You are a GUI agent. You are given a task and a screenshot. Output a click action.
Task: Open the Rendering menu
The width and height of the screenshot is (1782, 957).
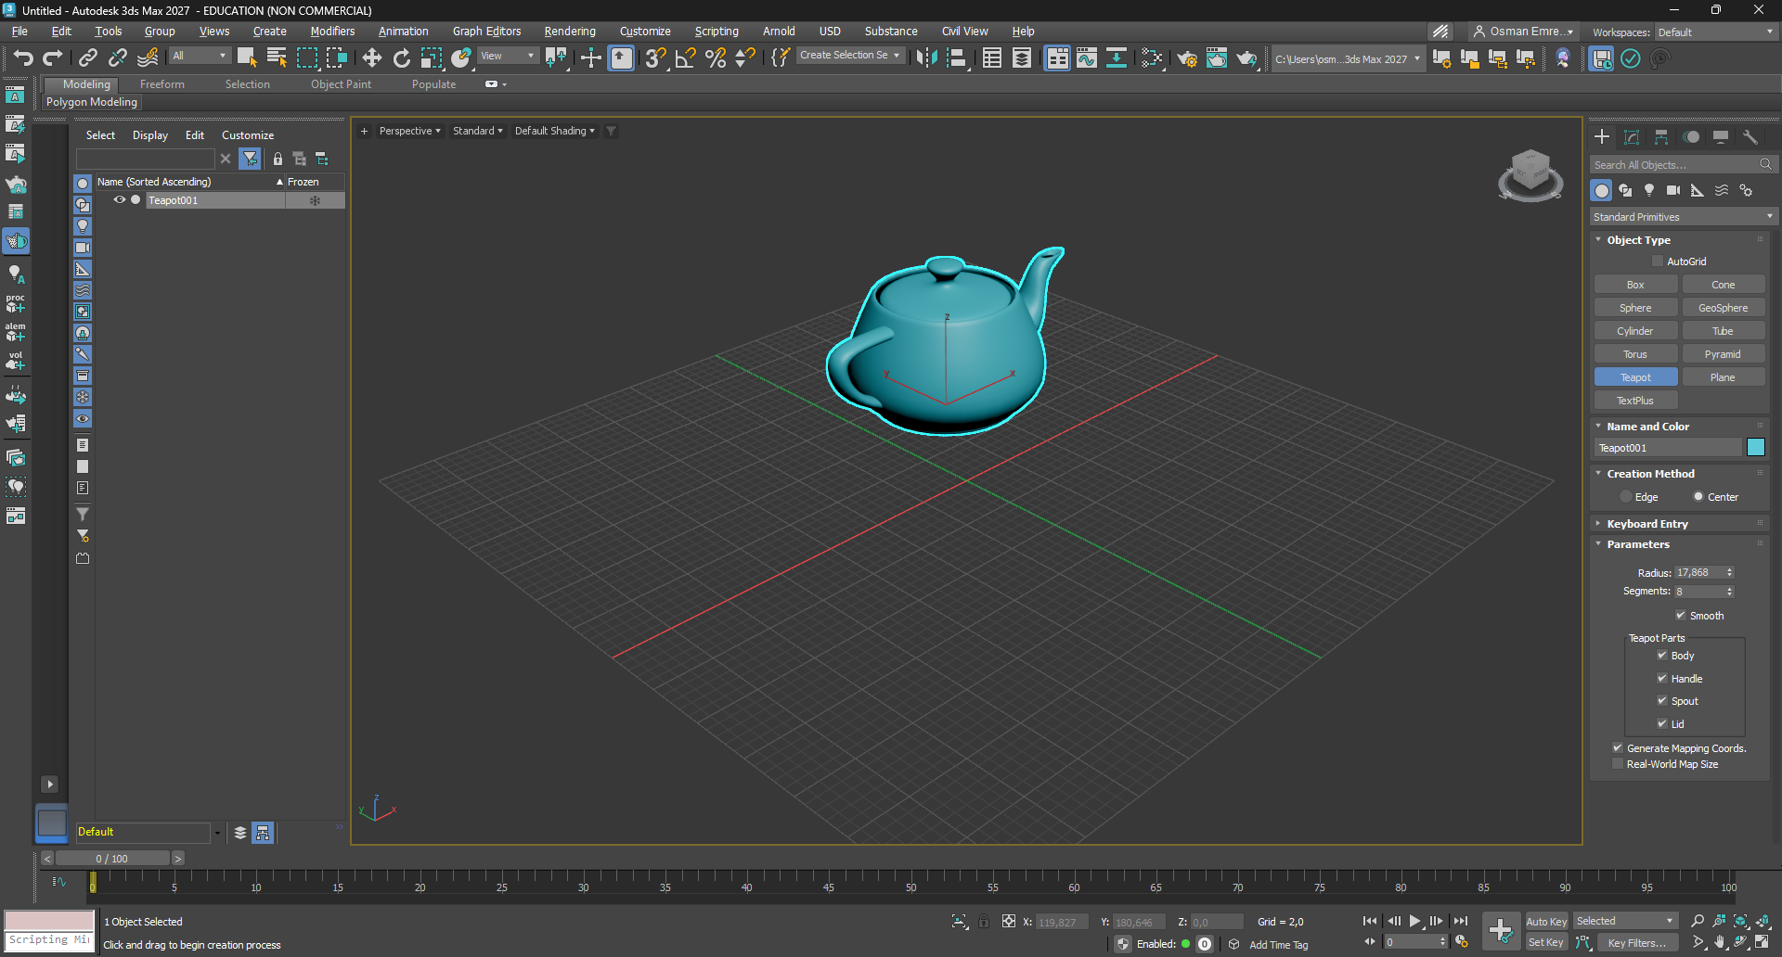pyautogui.click(x=570, y=32)
